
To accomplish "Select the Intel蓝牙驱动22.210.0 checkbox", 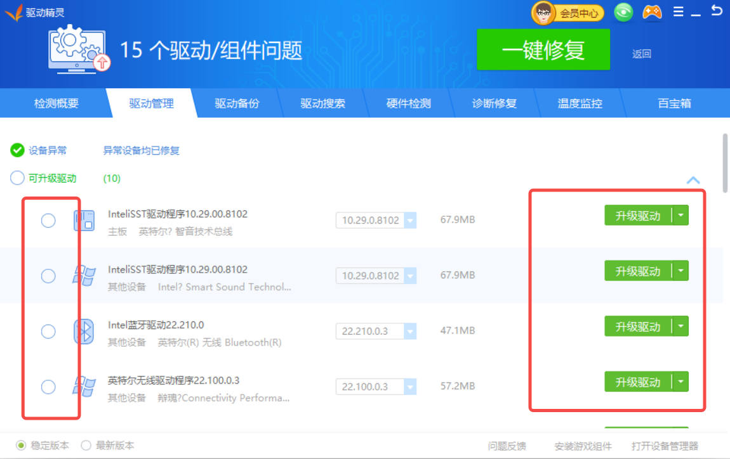I will [x=48, y=332].
